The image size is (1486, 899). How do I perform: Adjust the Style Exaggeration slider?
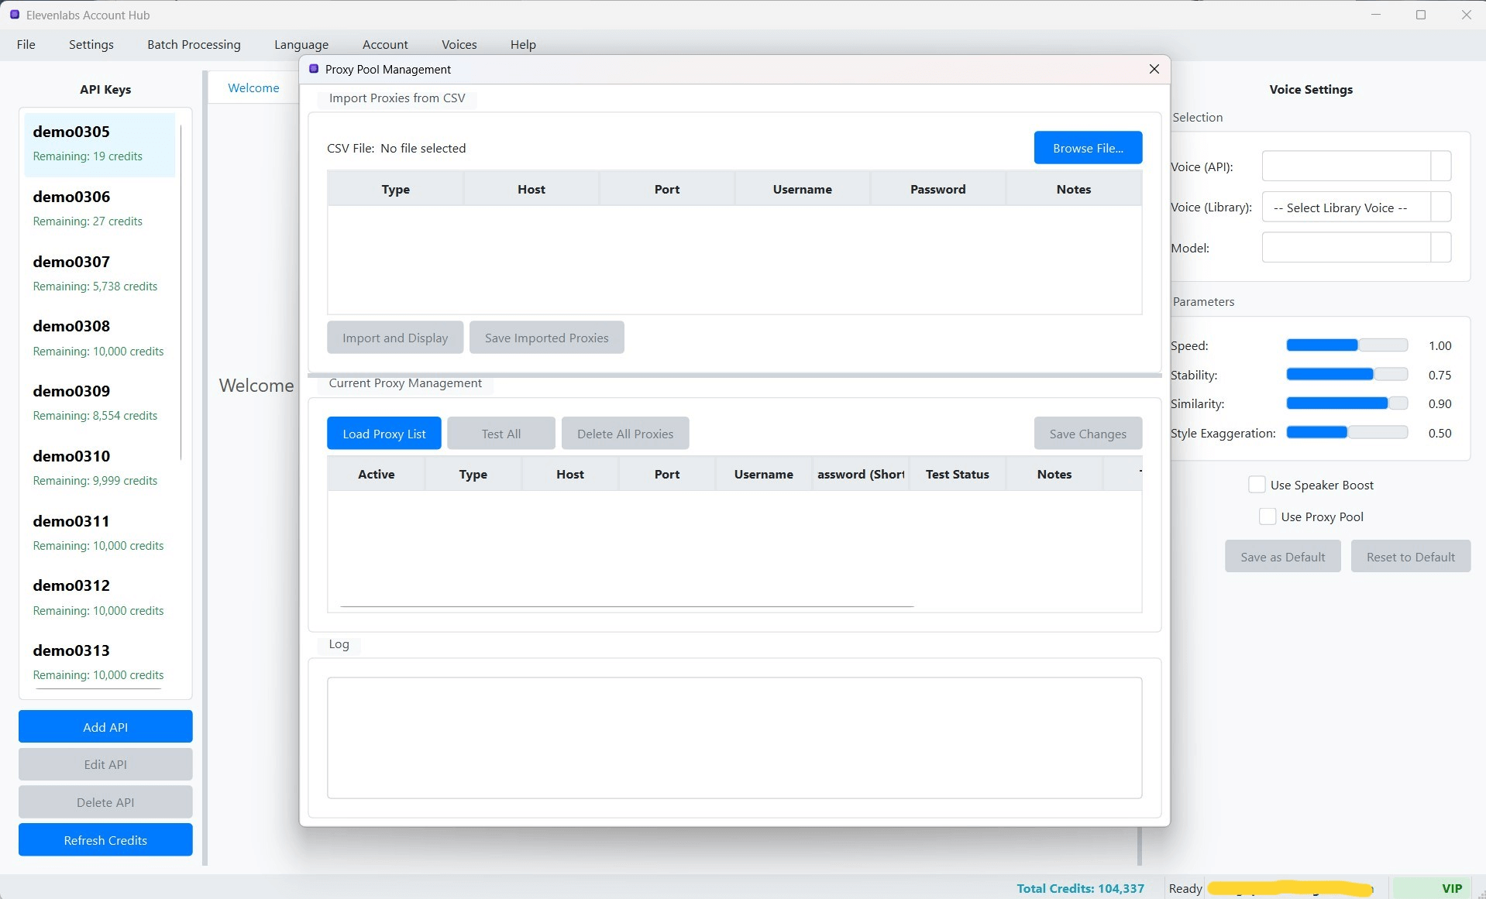click(1347, 433)
